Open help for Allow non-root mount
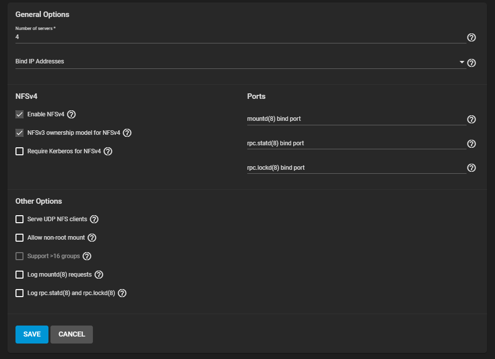The width and height of the screenshot is (495, 359). (x=92, y=238)
